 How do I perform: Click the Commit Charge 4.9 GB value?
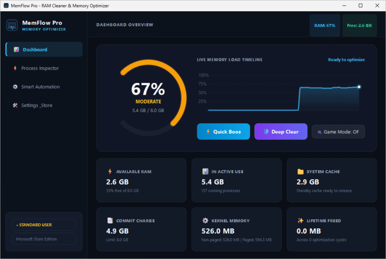pos(117,231)
